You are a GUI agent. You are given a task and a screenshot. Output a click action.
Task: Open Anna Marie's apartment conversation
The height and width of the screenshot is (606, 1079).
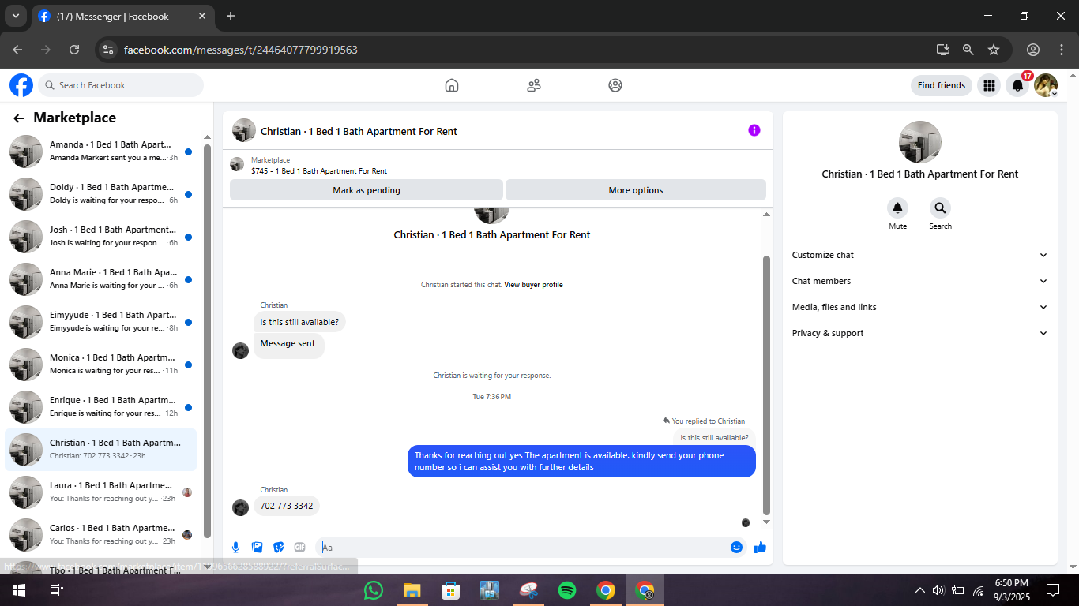[x=101, y=279]
